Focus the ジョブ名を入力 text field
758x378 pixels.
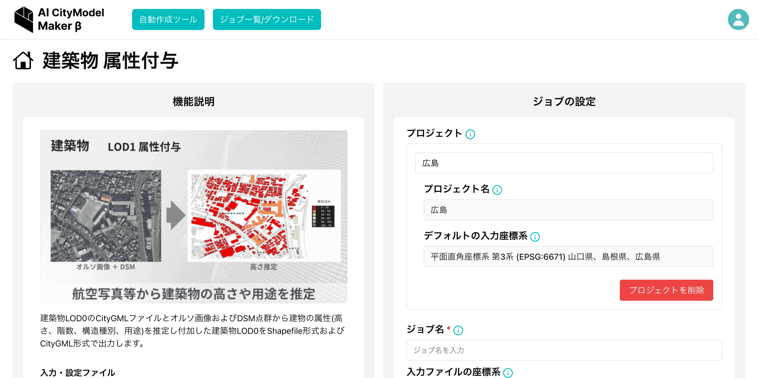tap(564, 350)
